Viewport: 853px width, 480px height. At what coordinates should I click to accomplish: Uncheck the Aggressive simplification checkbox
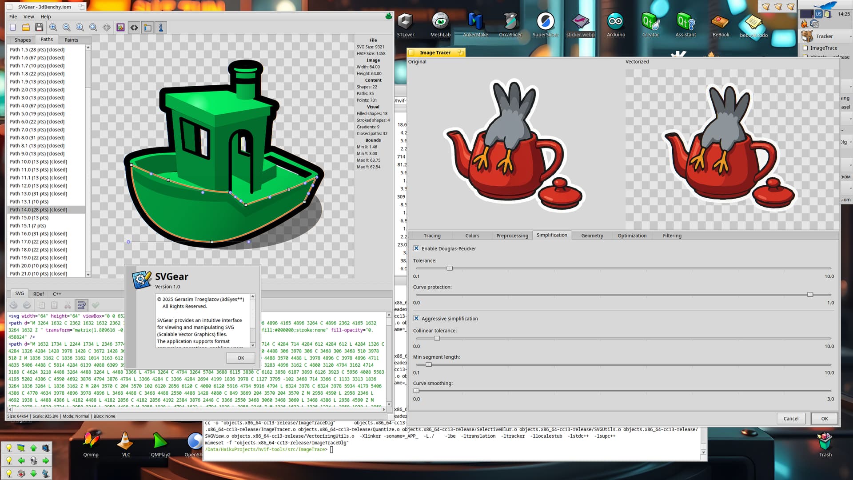click(x=416, y=319)
